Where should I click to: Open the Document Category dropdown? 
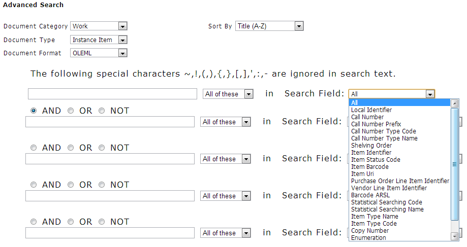pos(99,26)
